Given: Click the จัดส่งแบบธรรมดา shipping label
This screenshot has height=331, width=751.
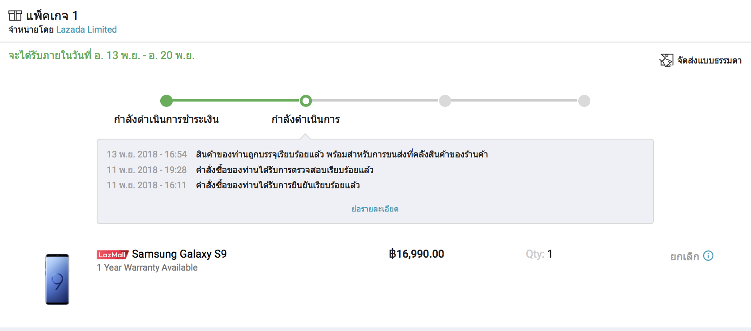Looking at the screenshot, I should tap(709, 60).
